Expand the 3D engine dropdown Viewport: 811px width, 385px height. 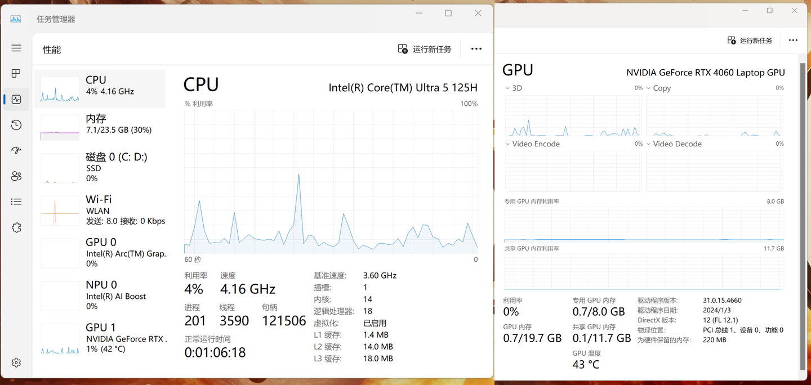pyautogui.click(x=514, y=88)
